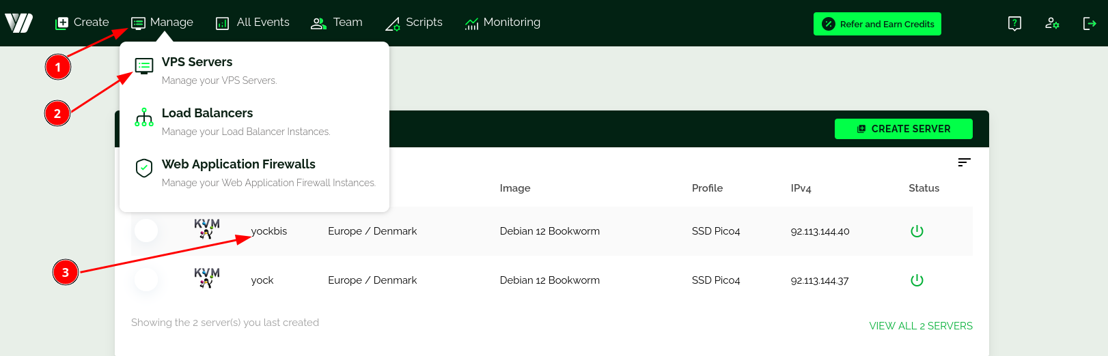This screenshot has height=356, width=1108.
Task: Click the logout icon
Action: pyautogui.click(x=1090, y=24)
